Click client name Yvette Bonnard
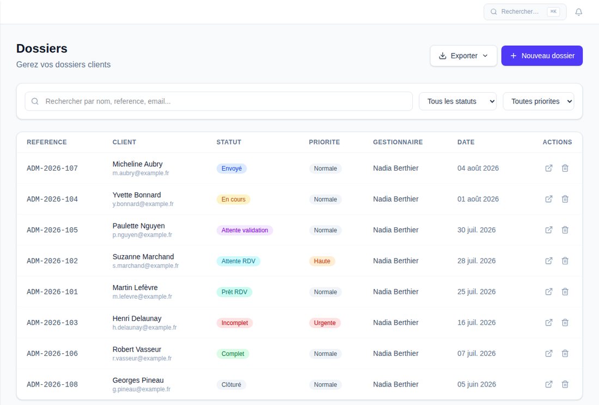The height and width of the screenshot is (405, 599). coord(137,195)
